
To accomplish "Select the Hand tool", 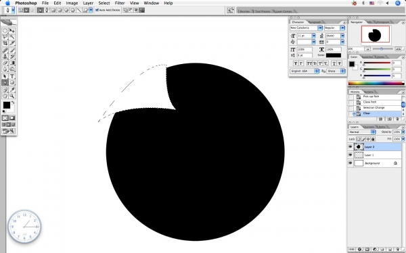I will click(5, 96).
